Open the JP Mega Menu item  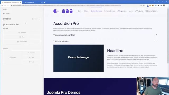122,11
